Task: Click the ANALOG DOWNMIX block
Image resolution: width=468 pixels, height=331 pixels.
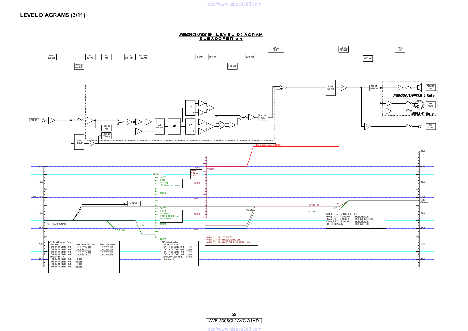Action: pyautogui.click(x=106, y=135)
